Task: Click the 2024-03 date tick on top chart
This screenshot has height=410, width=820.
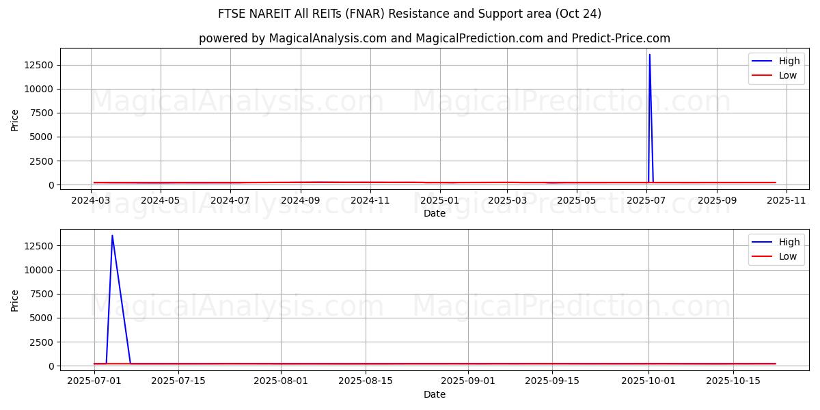Action: point(91,200)
